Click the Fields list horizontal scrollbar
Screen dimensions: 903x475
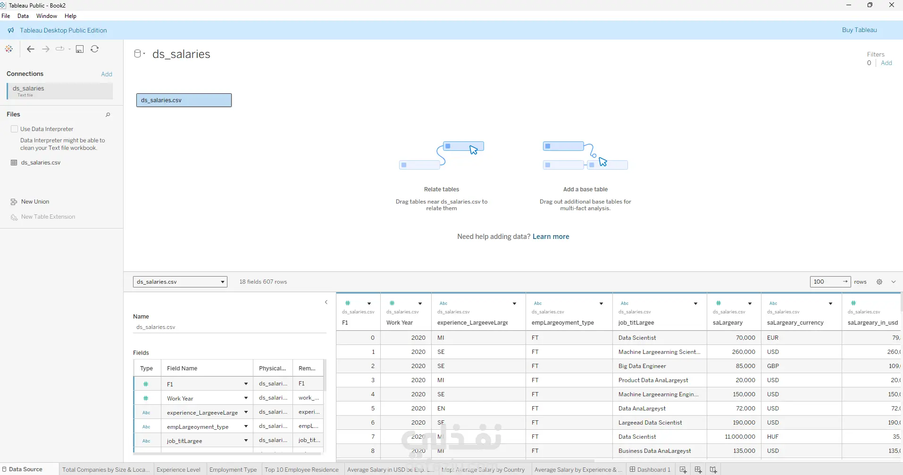(x=227, y=454)
